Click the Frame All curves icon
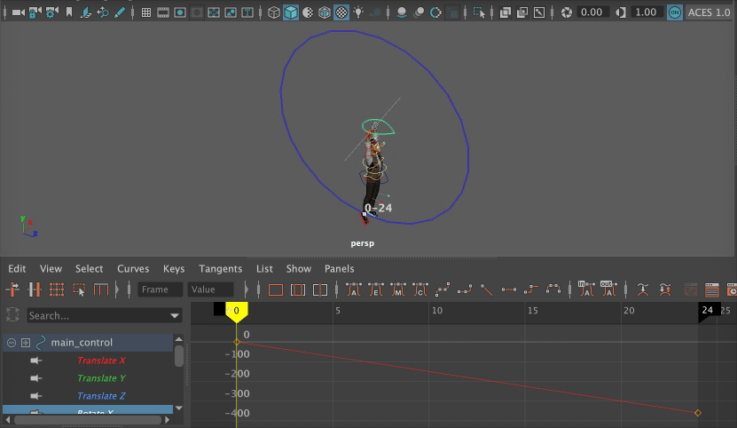This screenshot has height=428, width=737. click(x=276, y=289)
